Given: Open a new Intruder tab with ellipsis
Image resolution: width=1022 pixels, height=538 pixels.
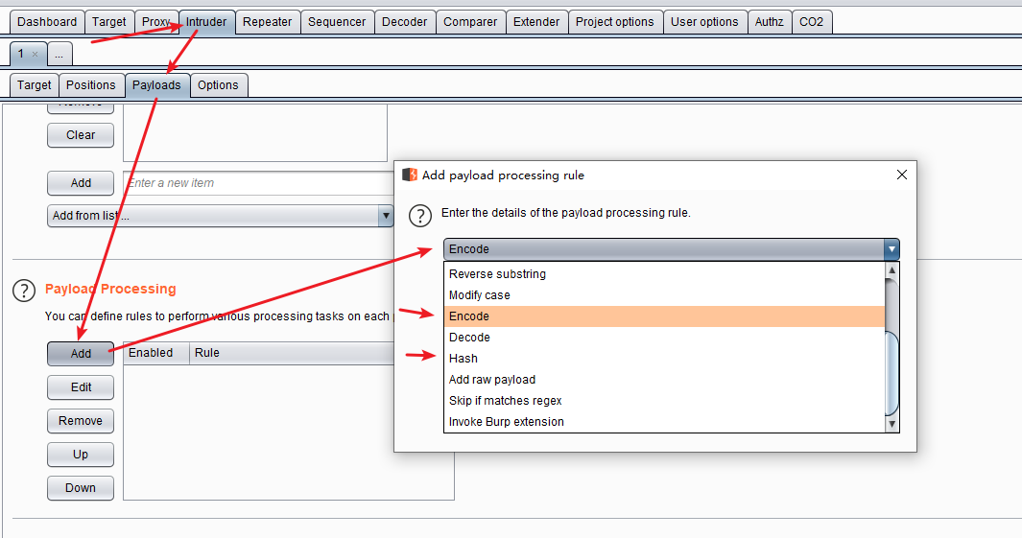Looking at the screenshot, I should [x=59, y=55].
